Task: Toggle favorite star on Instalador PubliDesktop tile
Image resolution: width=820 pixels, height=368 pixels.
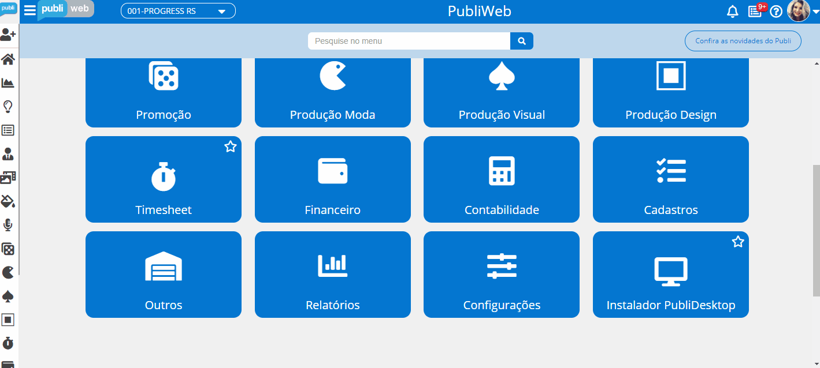Action: (x=738, y=242)
